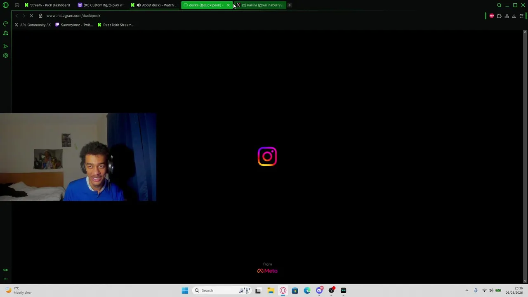Switch to Karina (@karinaberry) X tab
Viewport: 528px width, 297px height.
[x=260, y=5]
